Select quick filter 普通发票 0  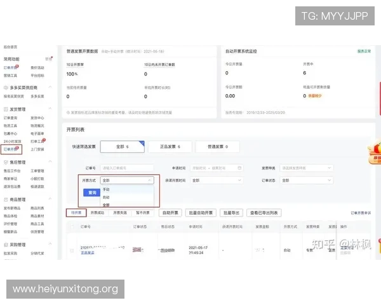point(218,147)
